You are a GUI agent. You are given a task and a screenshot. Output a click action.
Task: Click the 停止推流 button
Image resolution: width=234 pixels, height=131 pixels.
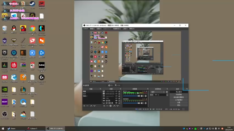point(179,92)
